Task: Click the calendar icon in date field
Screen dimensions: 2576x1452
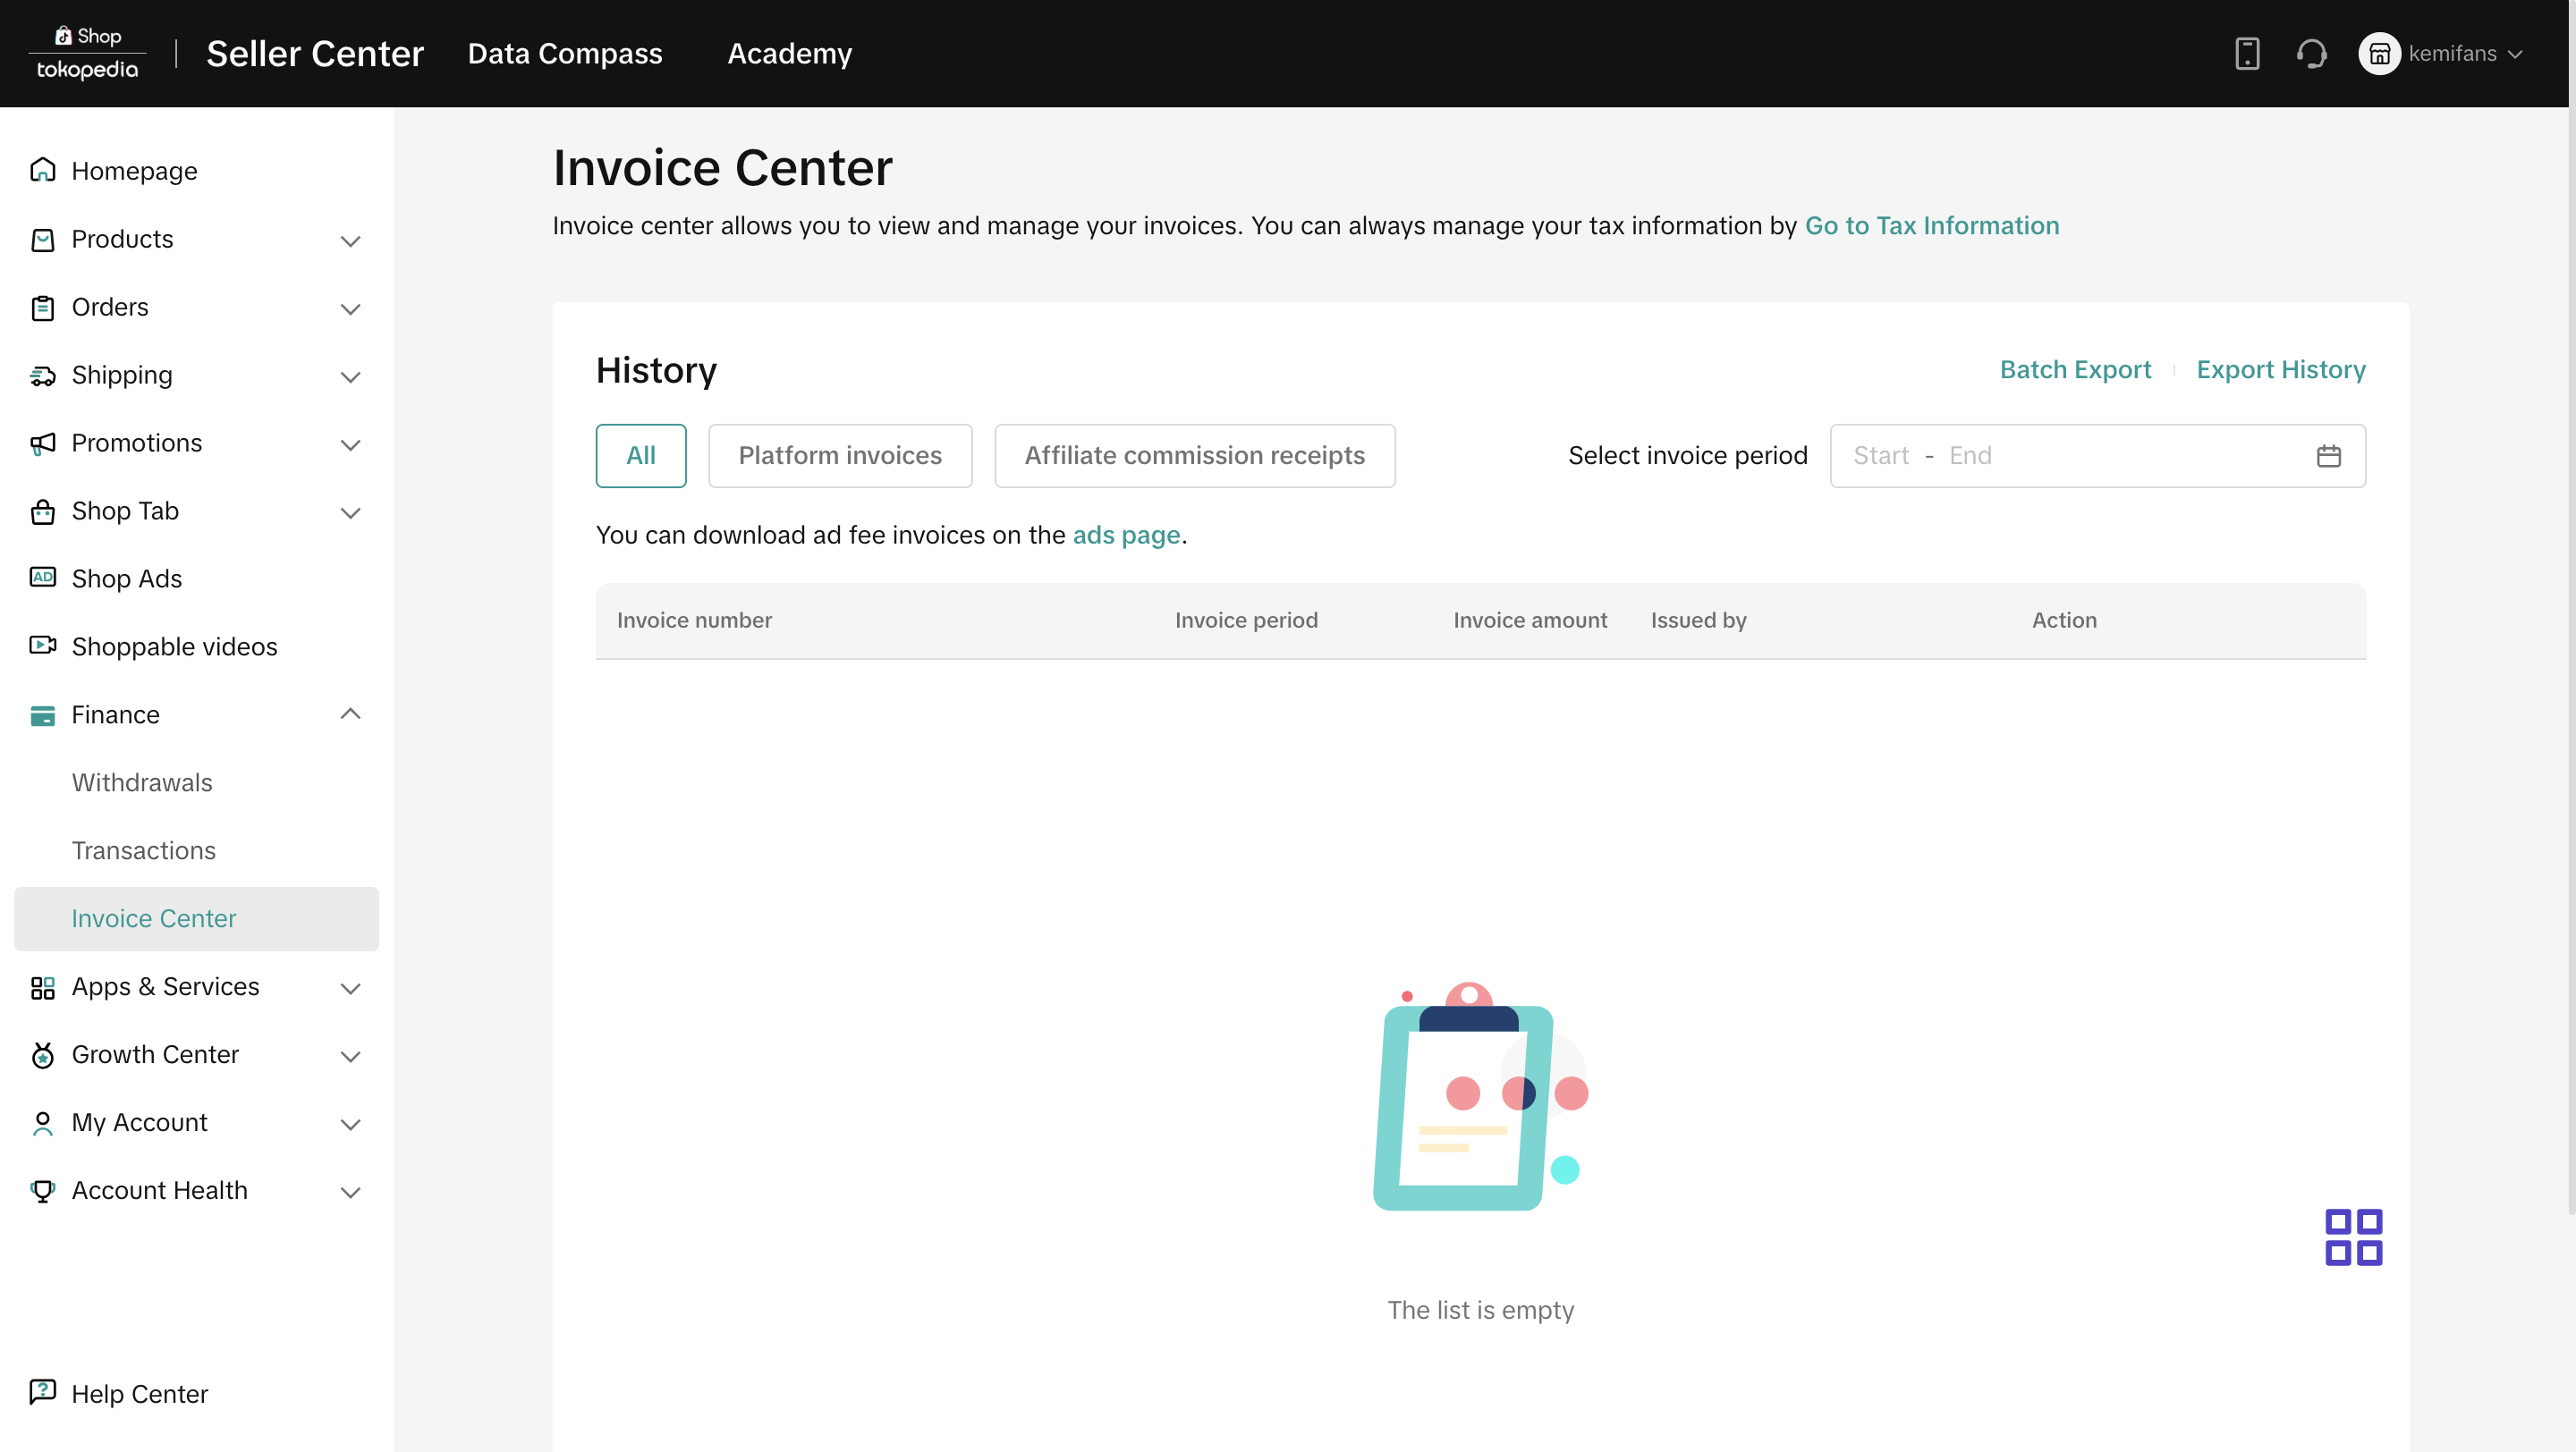Action: coord(2328,456)
